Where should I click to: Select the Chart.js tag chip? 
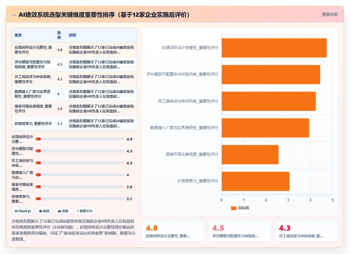[x=23, y=211]
